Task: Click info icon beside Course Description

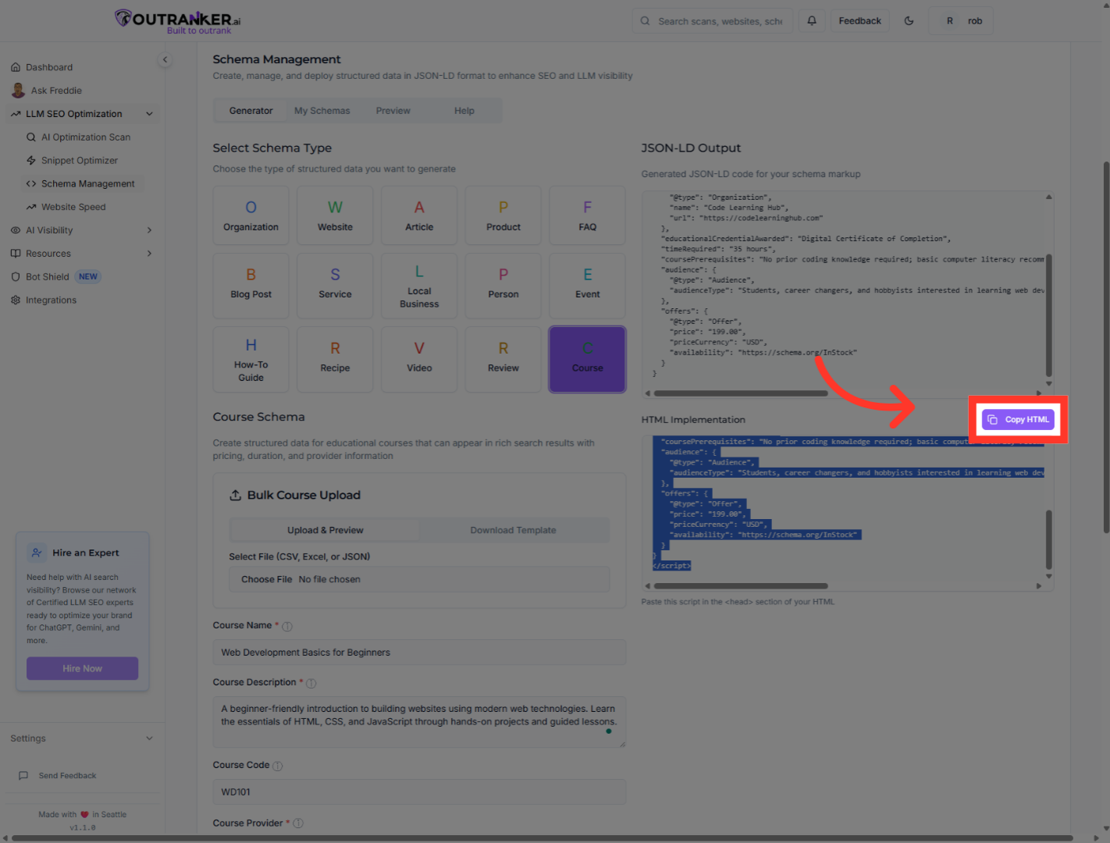Action: click(x=311, y=684)
